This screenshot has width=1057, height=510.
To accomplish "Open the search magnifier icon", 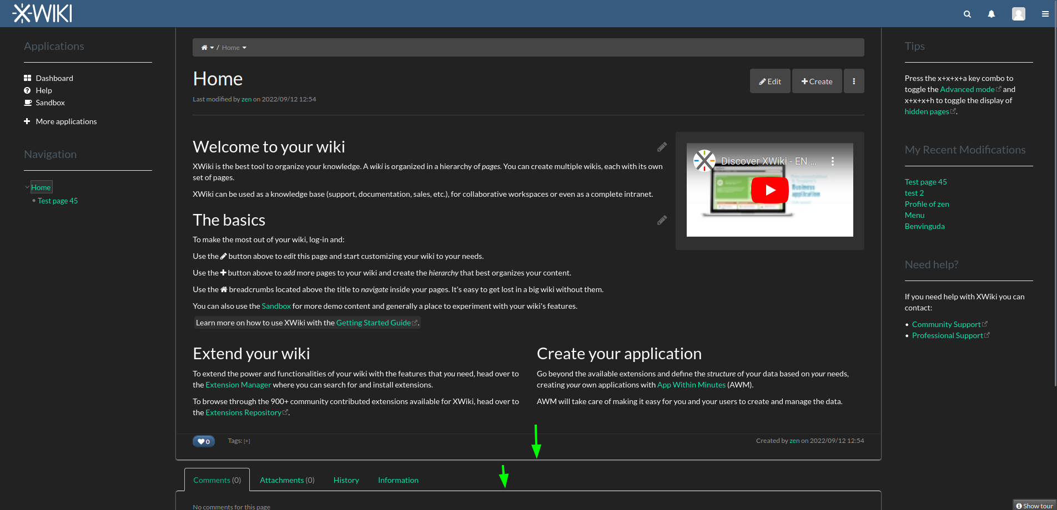I will 967,14.
